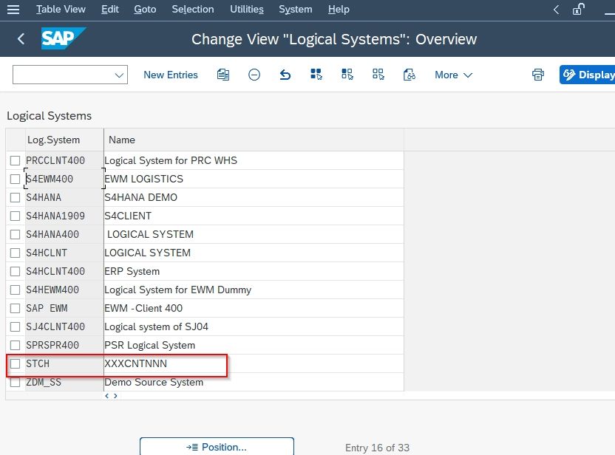Select the SJ4CLNT400 row checkbox
The height and width of the screenshot is (455, 615).
pos(16,327)
